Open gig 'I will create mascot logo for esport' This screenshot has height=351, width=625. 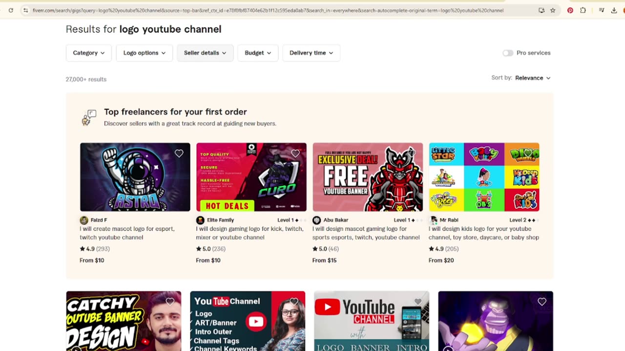[127, 233]
